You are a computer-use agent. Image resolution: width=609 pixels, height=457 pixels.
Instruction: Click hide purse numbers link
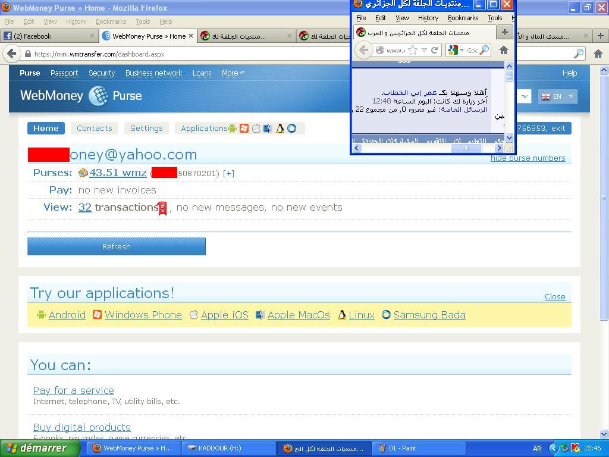pyautogui.click(x=528, y=158)
